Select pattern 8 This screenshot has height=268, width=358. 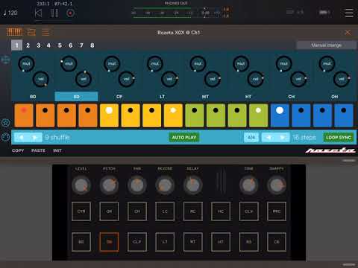pyautogui.click(x=92, y=45)
